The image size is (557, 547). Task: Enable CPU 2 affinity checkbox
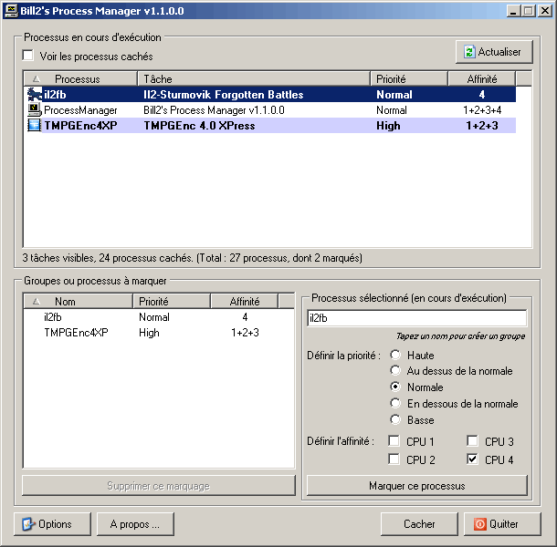point(394,459)
